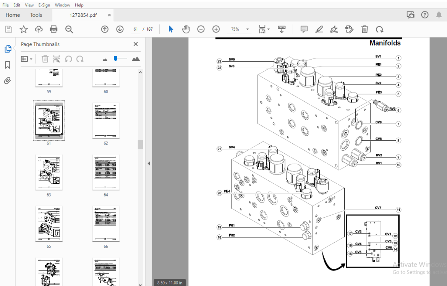This screenshot has width=447, height=286.
Task: Select page 61 thumbnail
Action: (49, 120)
